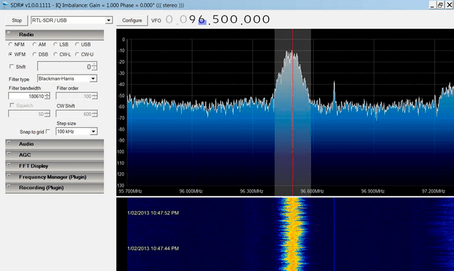
Task: Click the 97.200MHz frequency axis label
Action: [x=433, y=192]
